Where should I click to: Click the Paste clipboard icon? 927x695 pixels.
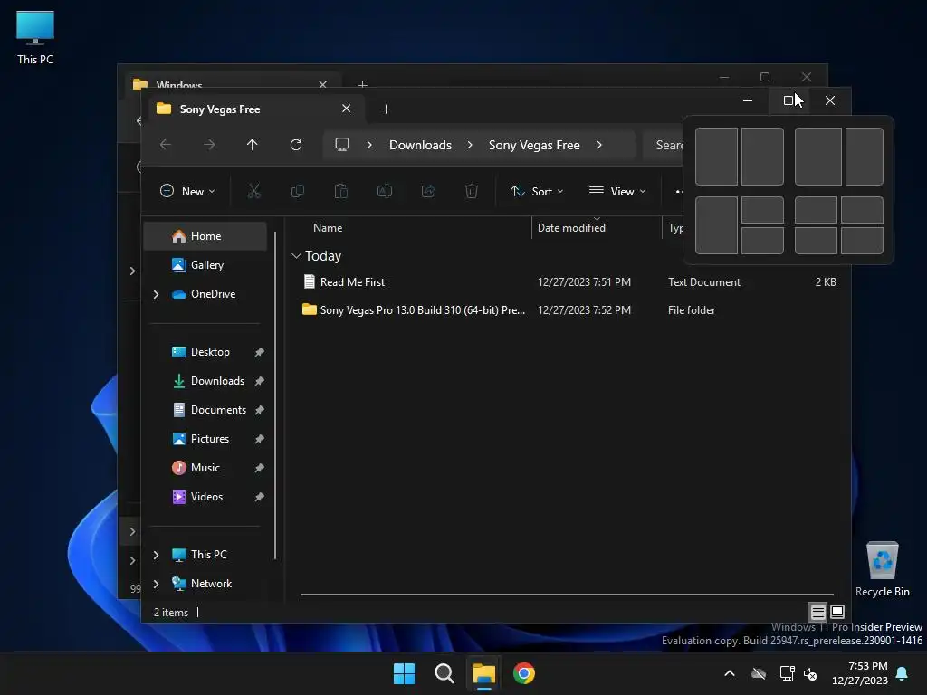tap(341, 191)
